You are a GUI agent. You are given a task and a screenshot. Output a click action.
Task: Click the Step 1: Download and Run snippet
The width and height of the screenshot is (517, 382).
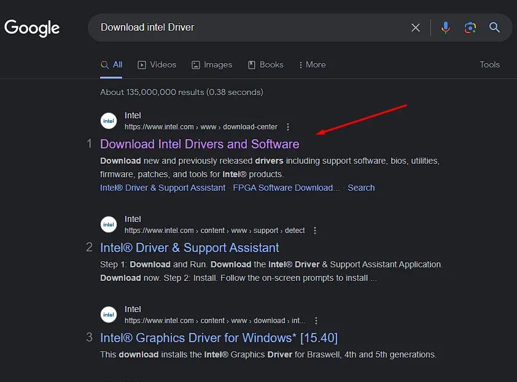(271, 272)
